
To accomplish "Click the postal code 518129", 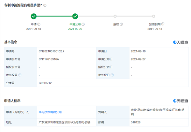I will click(x=135, y=122).
